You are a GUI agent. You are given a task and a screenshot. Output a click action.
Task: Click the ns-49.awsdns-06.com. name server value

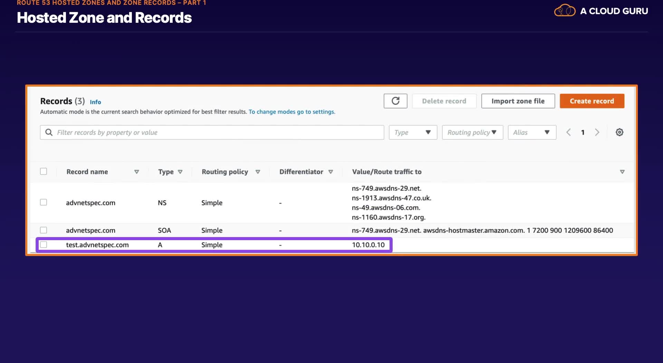pos(386,208)
